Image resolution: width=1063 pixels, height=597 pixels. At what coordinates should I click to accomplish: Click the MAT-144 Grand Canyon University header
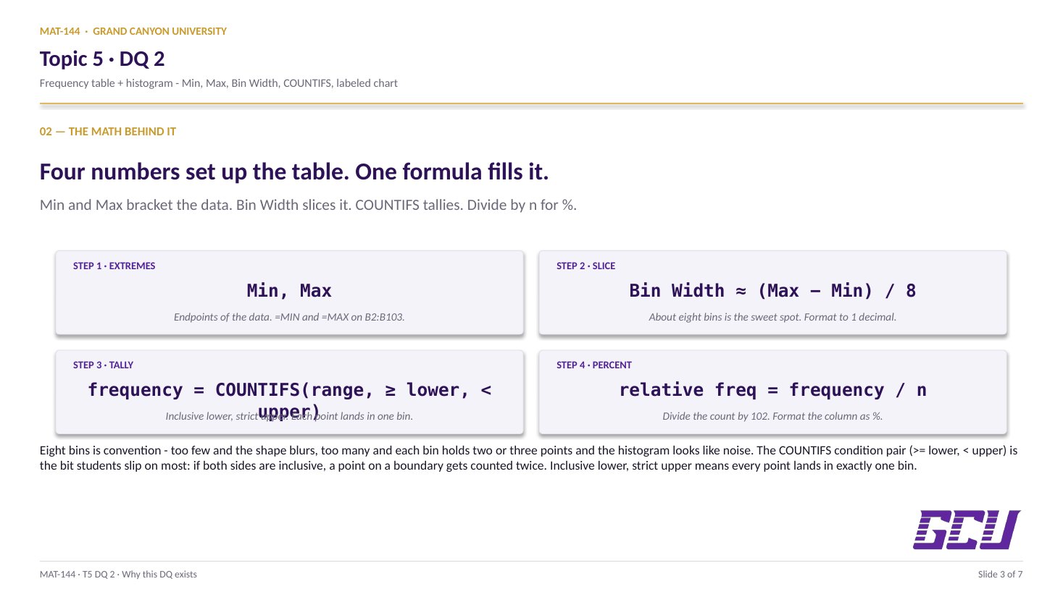[133, 31]
